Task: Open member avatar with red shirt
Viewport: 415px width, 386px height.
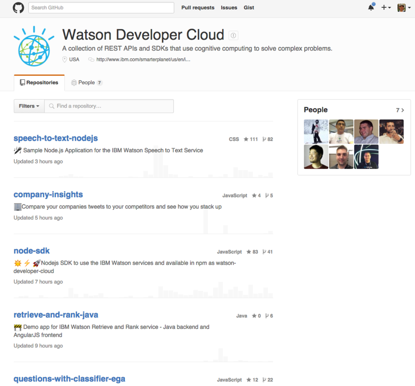Action: [x=316, y=157]
